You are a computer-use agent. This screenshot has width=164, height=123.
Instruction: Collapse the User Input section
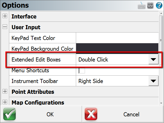[5, 27]
